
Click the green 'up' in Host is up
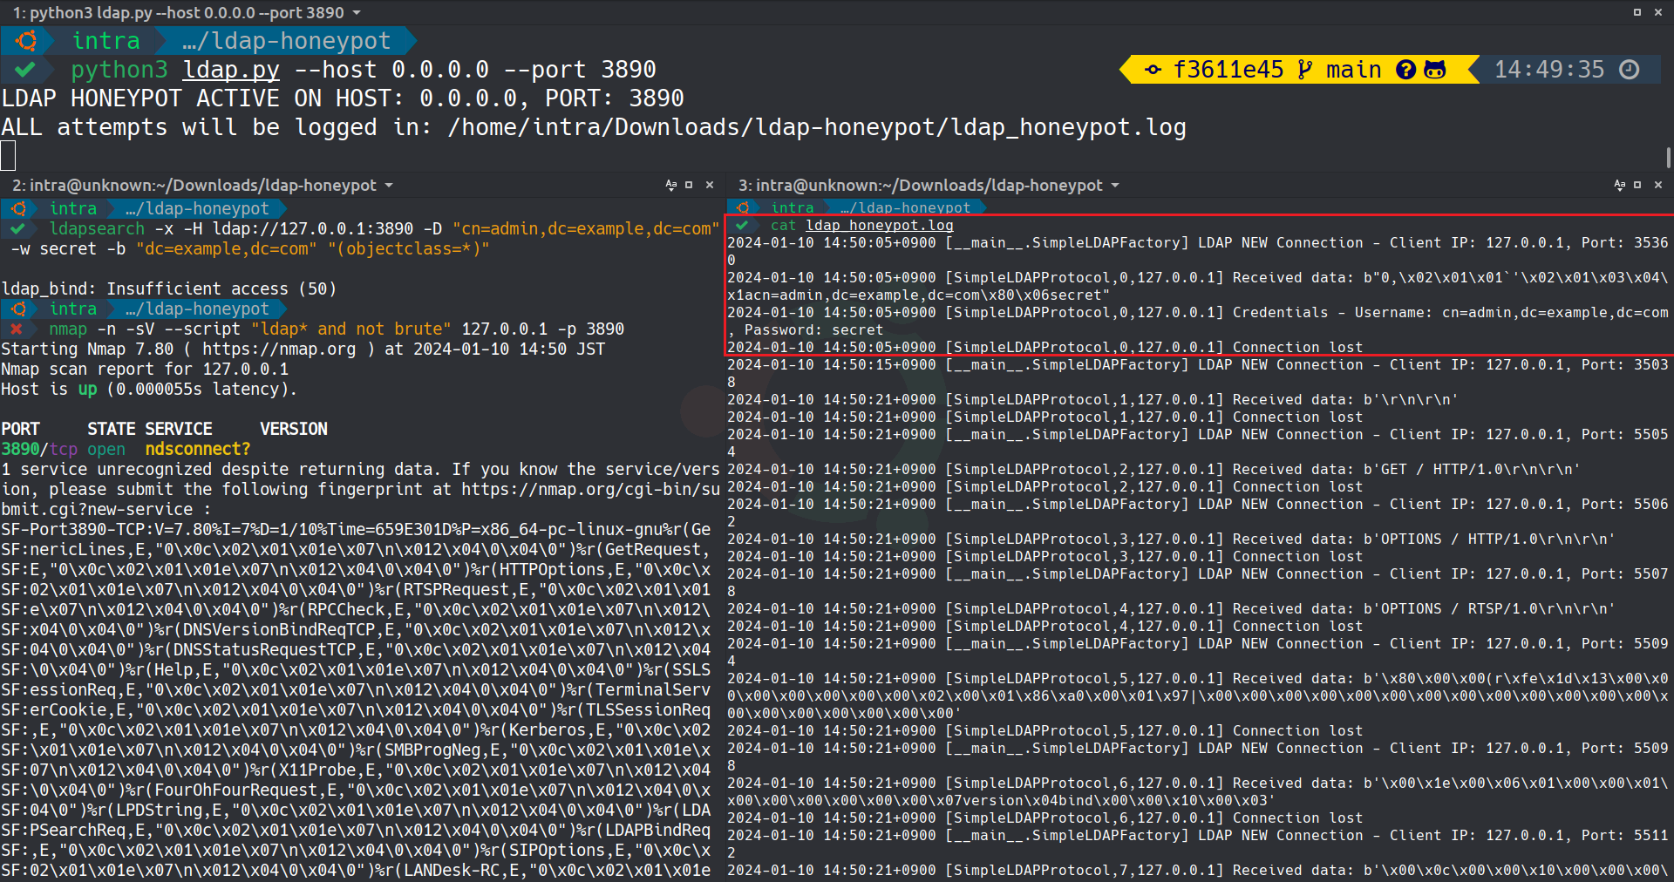click(x=87, y=389)
